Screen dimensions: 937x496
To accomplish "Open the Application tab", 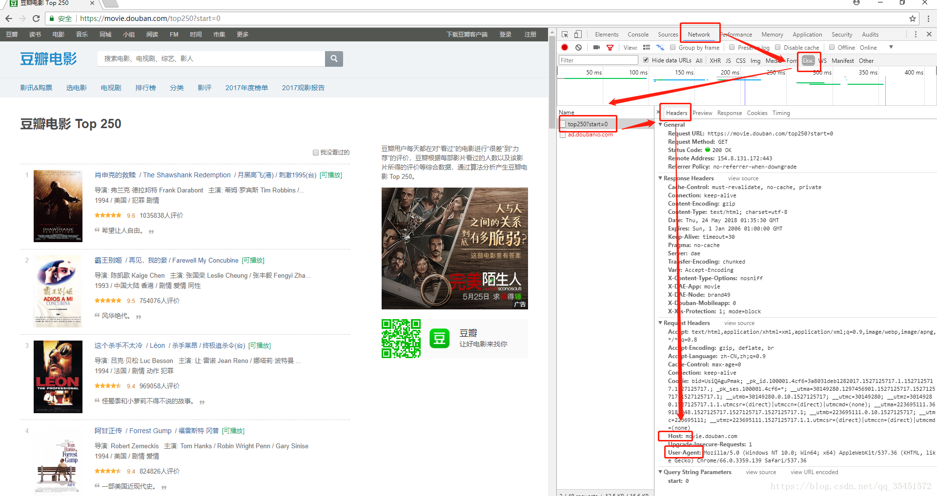I will coord(807,35).
